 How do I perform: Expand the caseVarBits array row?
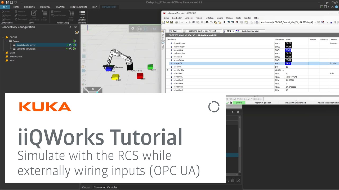[167, 70]
